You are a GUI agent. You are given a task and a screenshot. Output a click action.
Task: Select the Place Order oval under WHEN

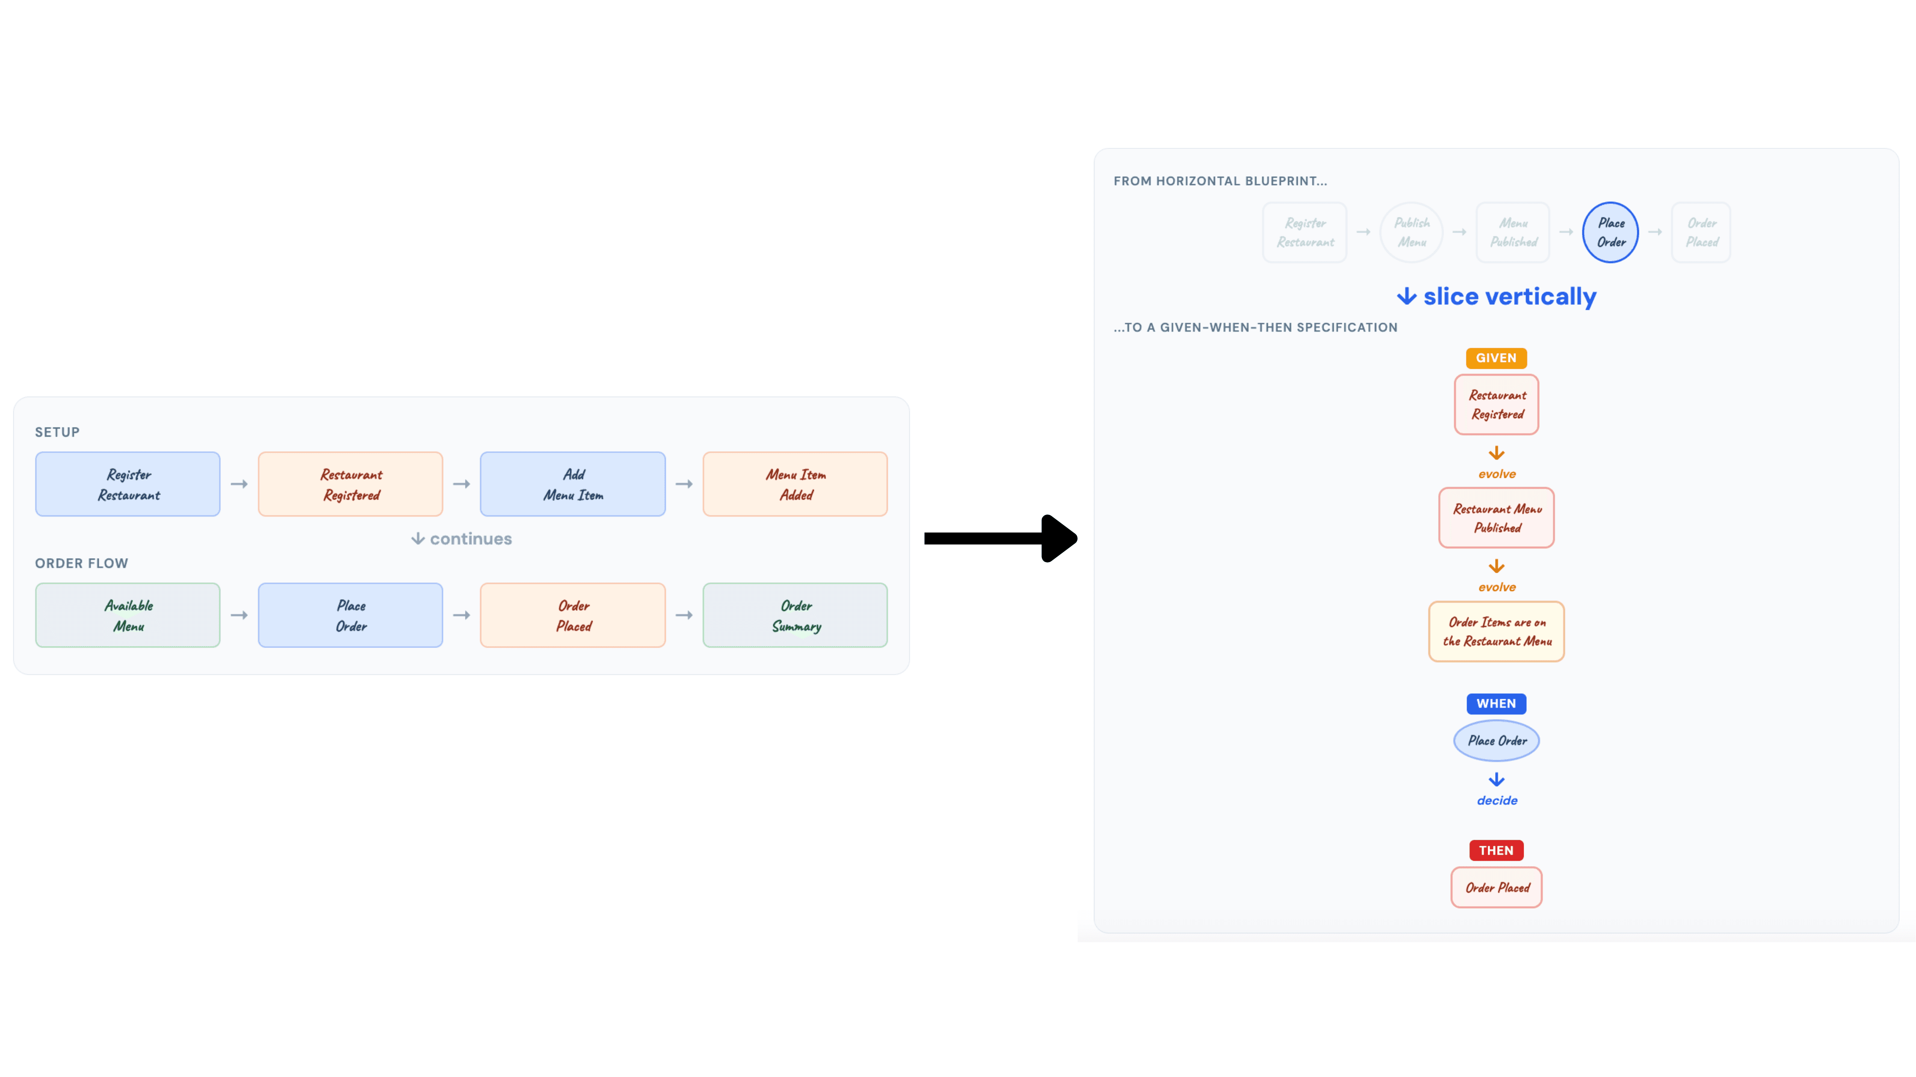pyautogui.click(x=1496, y=741)
